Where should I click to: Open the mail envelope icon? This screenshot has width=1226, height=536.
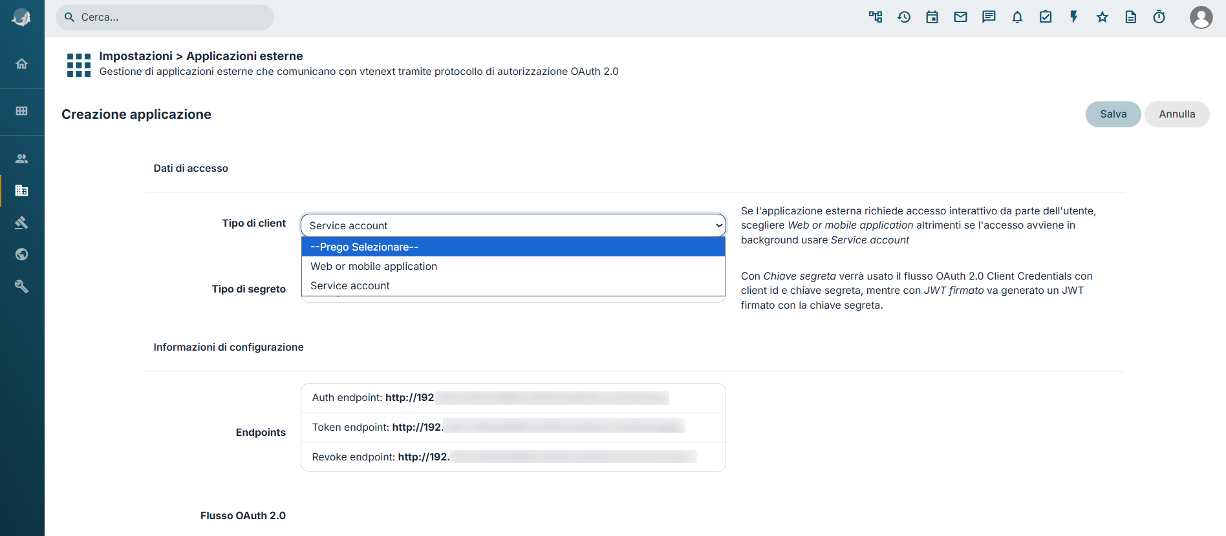tap(961, 17)
